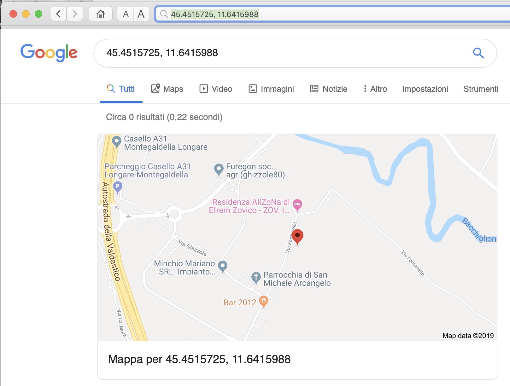This screenshot has height=386, width=510.
Task: Click the Residenza AliZoNa di Efrem Zovico label
Action: 249,206
